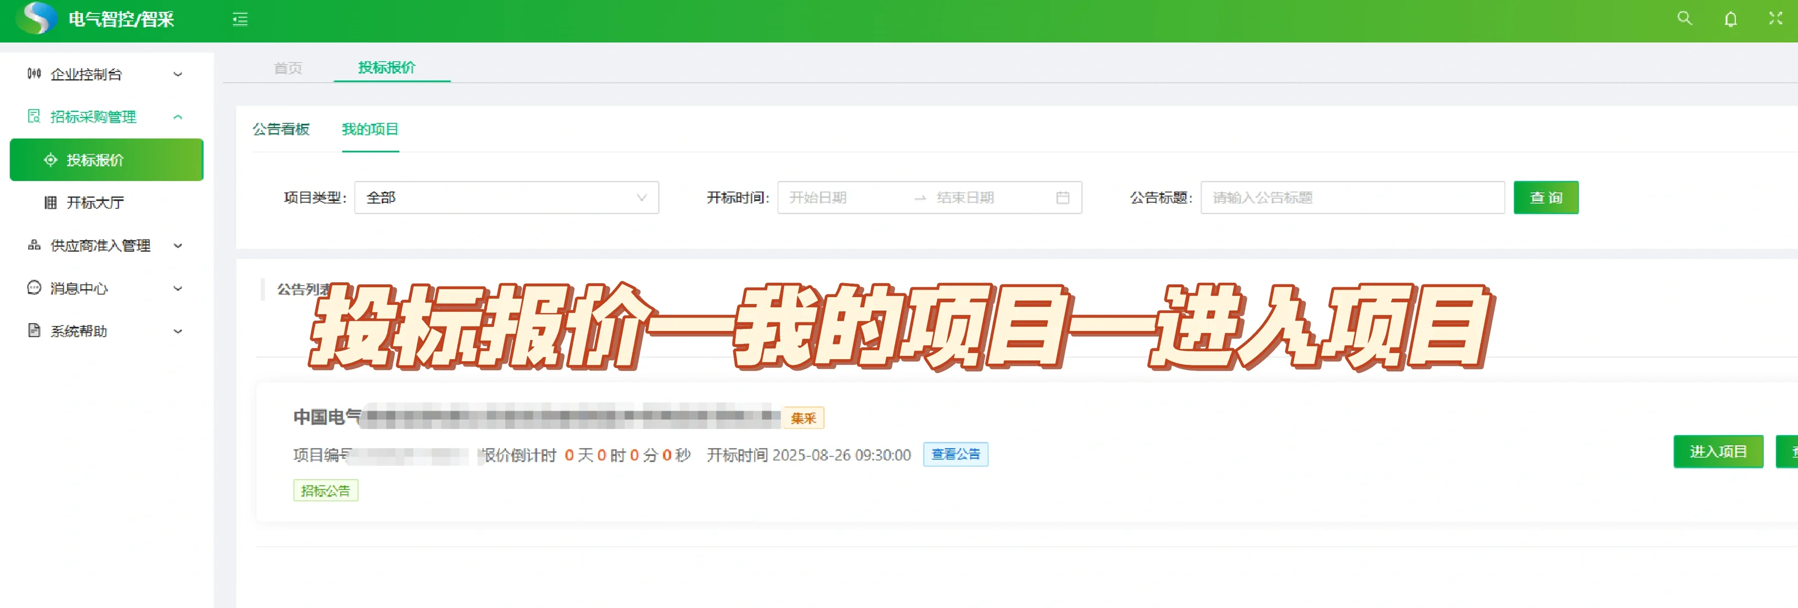
Task: Click the search magnifier icon in header
Action: coord(1684,19)
